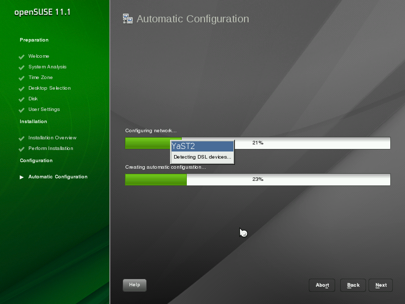Select the Automatic Configuration sidebar step
The image size is (405, 304).
tap(58, 177)
